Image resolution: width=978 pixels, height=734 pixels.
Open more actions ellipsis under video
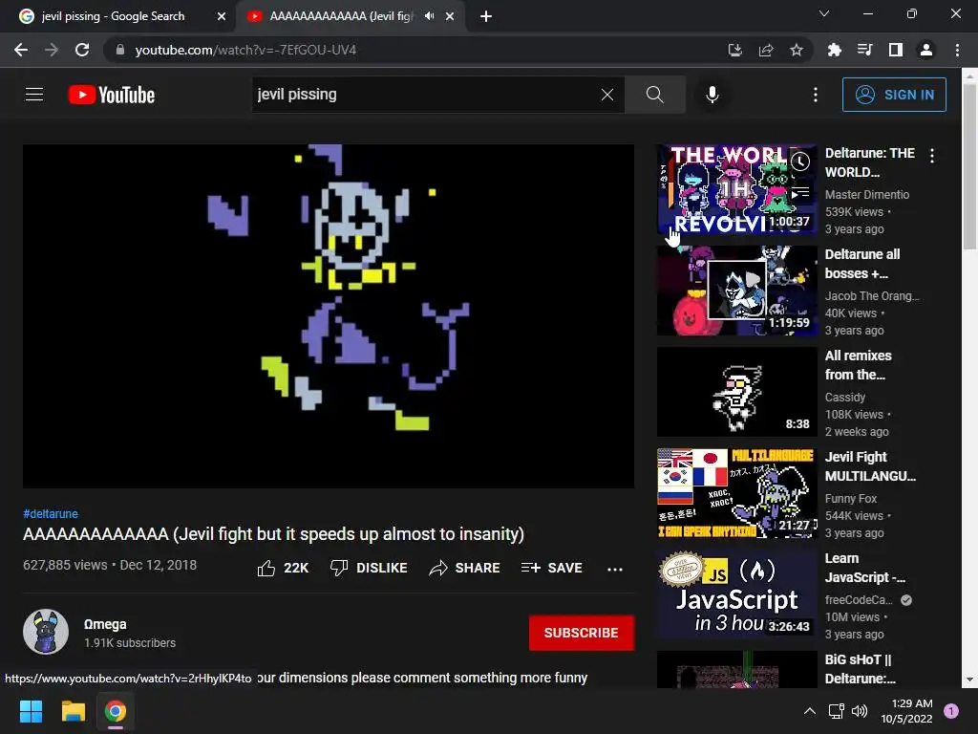tap(615, 569)
